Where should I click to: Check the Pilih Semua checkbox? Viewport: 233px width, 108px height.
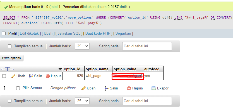pyautogui.click(x=18, y=88)
